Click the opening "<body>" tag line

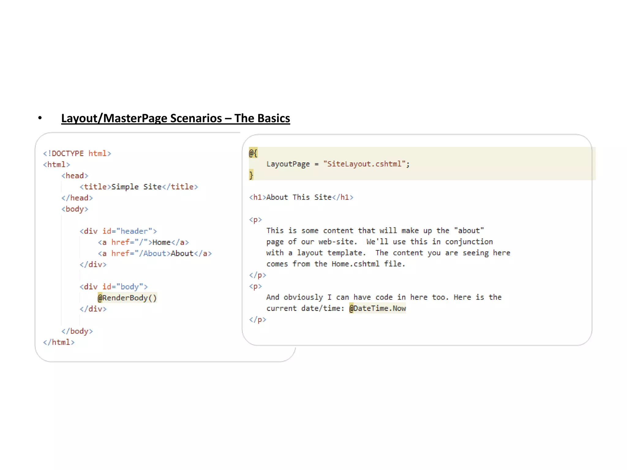[x=75, y=209]
